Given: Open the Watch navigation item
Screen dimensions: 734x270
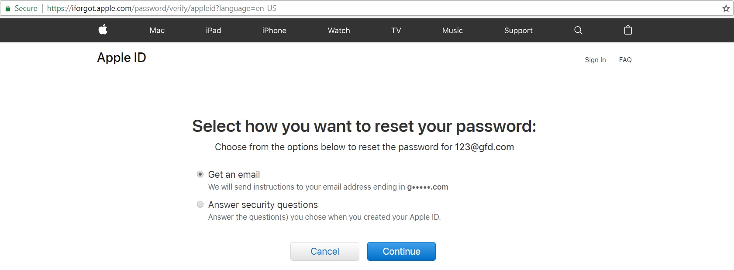Looking at the screenshot, I should [339, 31].
